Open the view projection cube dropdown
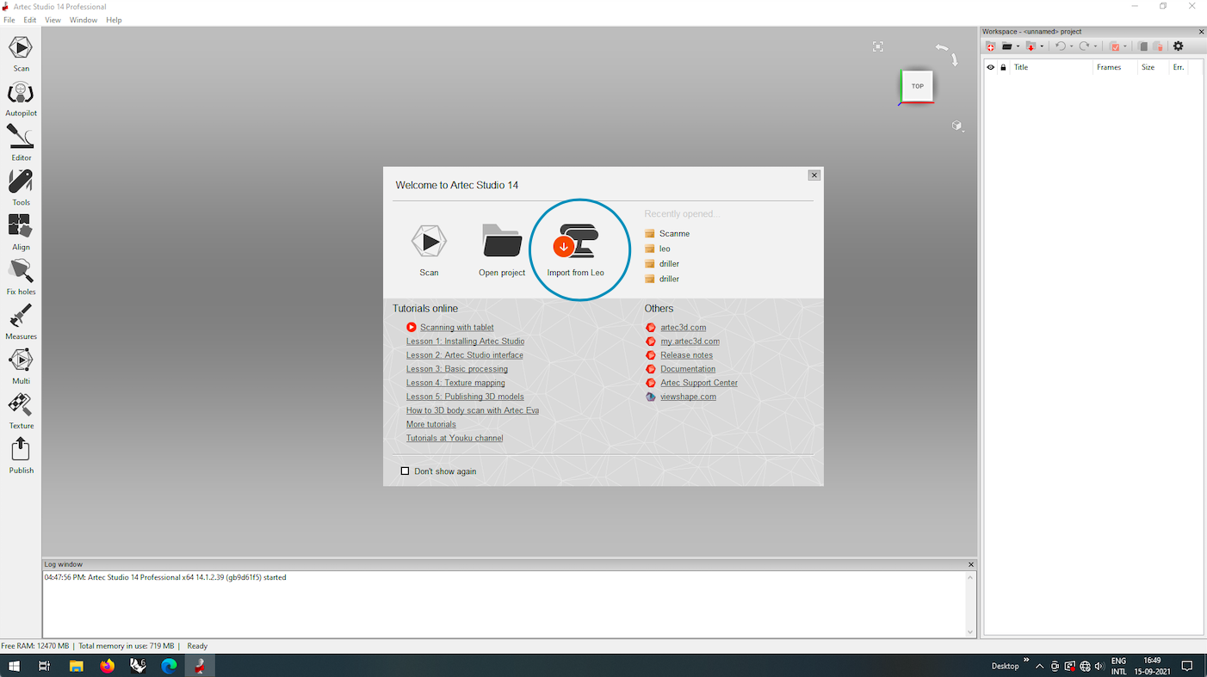The width and height of the screenshot is (1207, 677). click(x=957, y=126)
